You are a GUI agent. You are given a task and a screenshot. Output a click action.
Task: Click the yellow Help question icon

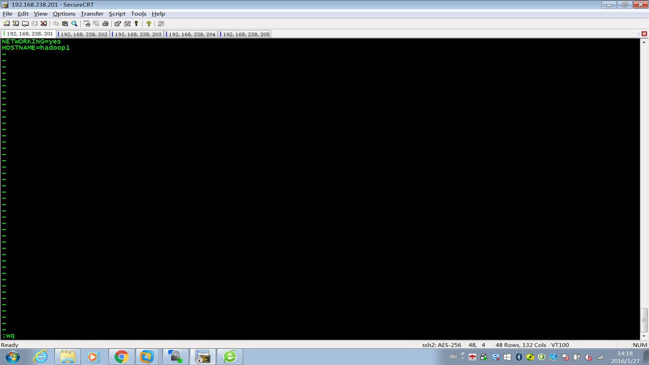[149, 23]
